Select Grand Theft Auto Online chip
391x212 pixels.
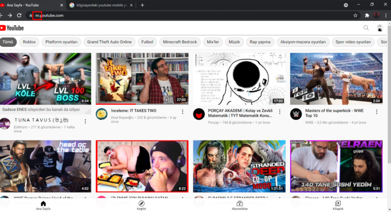(x=109, y=42)
